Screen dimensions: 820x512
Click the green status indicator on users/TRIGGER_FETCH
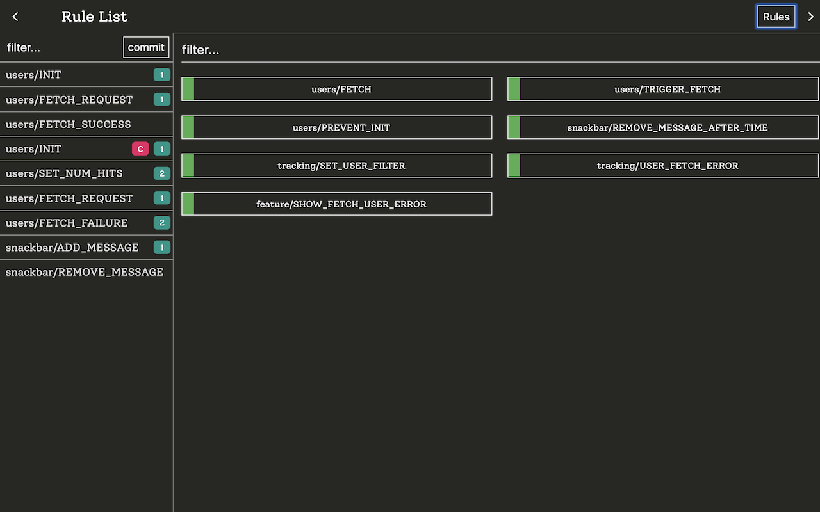(x=514, y=89)
